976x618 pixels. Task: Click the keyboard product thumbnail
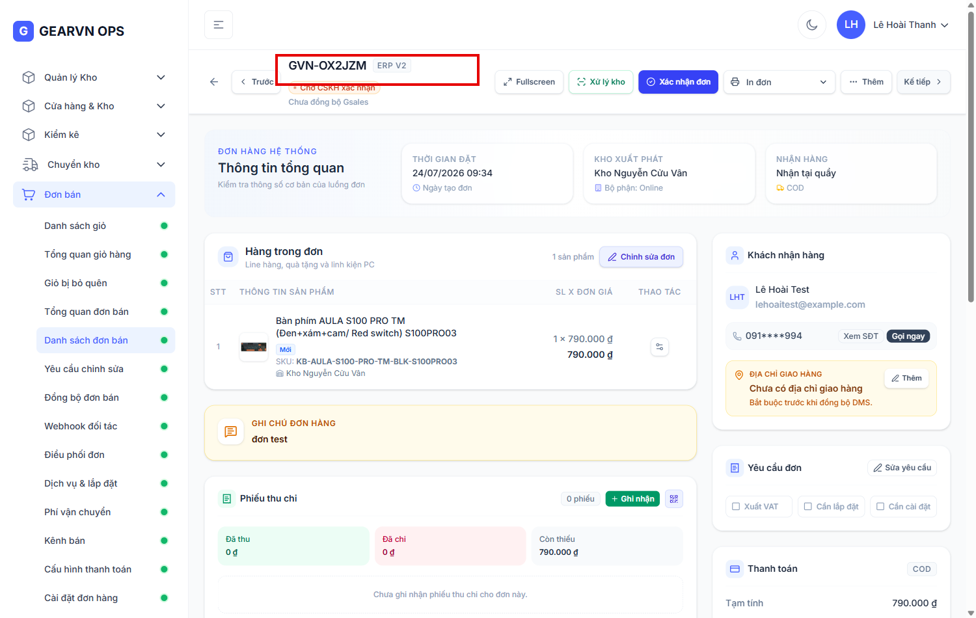pyautogui.click(x=254, y=347)
